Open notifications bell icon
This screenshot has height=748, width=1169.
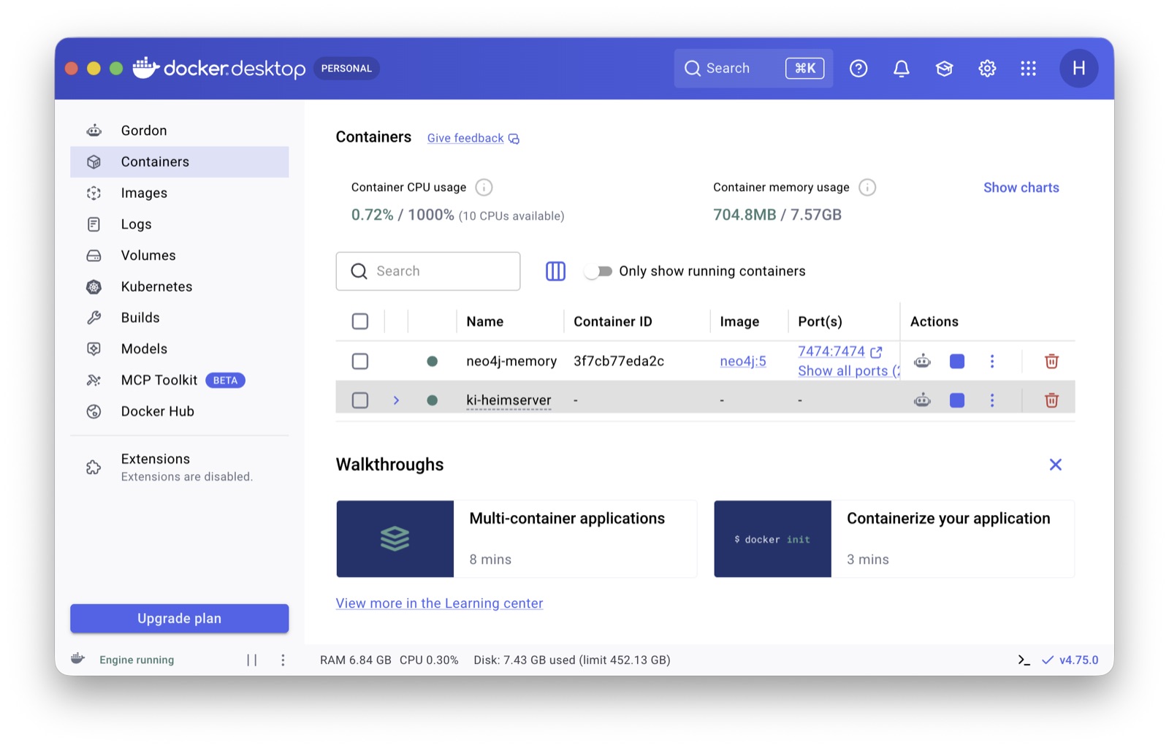(x=902, y=69)
